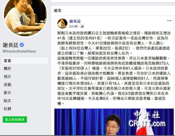
Task: Open the CRNTT press conference image
Action: click(x=114, y=122)
